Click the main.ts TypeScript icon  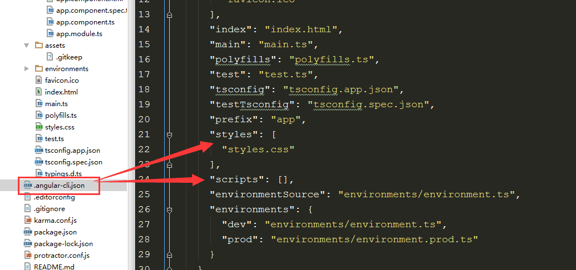39,104
